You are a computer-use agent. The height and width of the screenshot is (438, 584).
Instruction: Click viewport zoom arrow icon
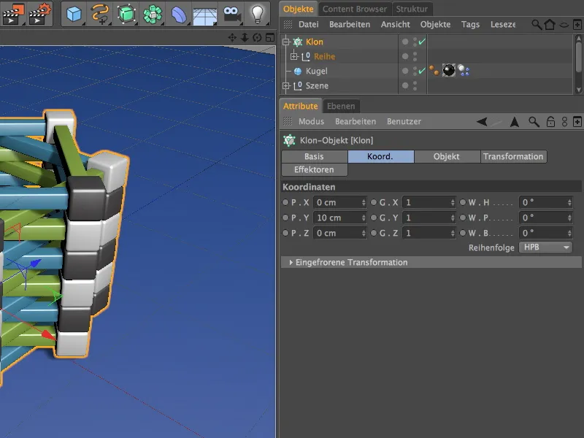[x=245, y=38]
